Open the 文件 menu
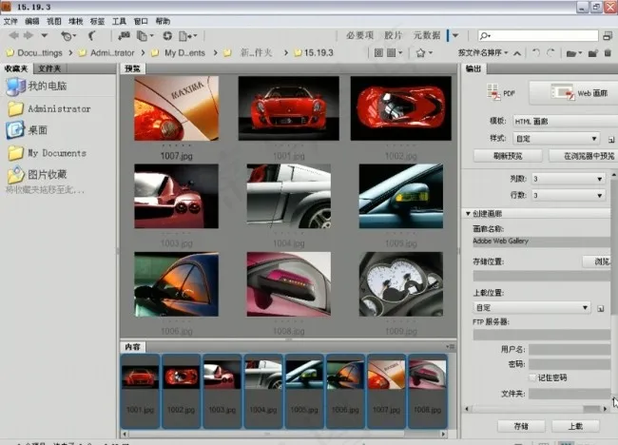 point(10,20)
